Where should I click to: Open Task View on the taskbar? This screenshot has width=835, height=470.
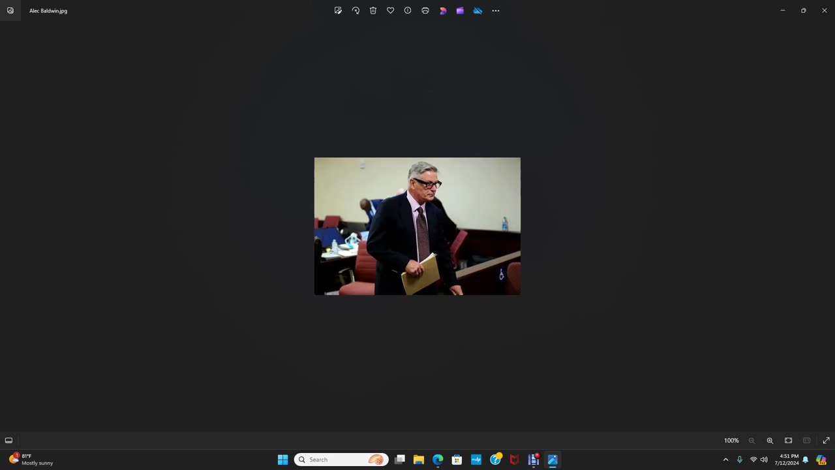(400, 460)
